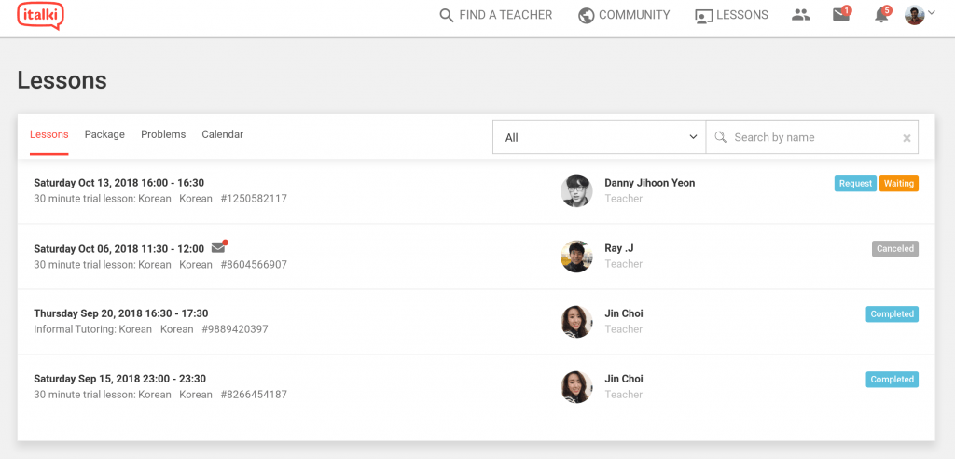Viewport: 955px width, 459px height.
Task: Open the Calendar tab
Action: click(x=222, y=134)
